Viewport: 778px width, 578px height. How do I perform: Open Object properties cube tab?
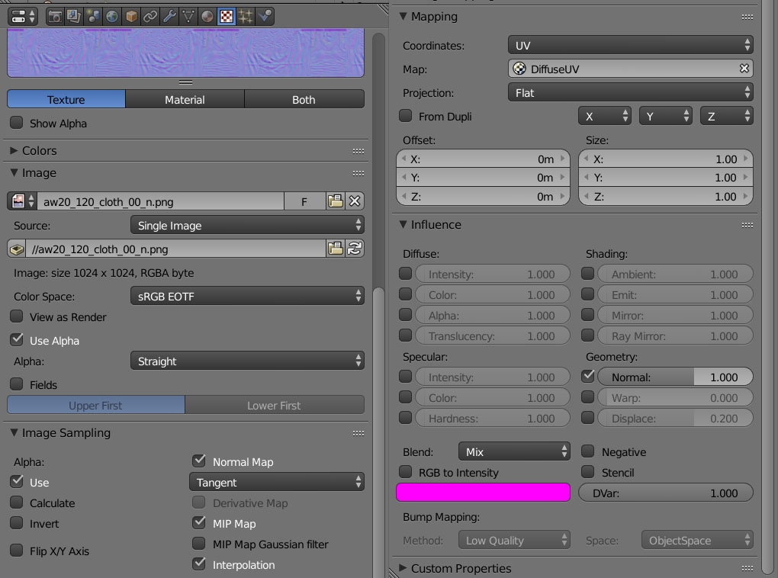[x=131, y=16]
